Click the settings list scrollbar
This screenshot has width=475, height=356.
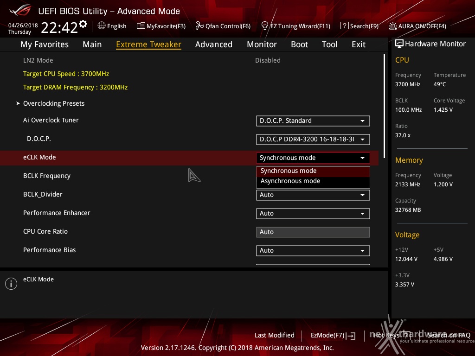point(384,106)
